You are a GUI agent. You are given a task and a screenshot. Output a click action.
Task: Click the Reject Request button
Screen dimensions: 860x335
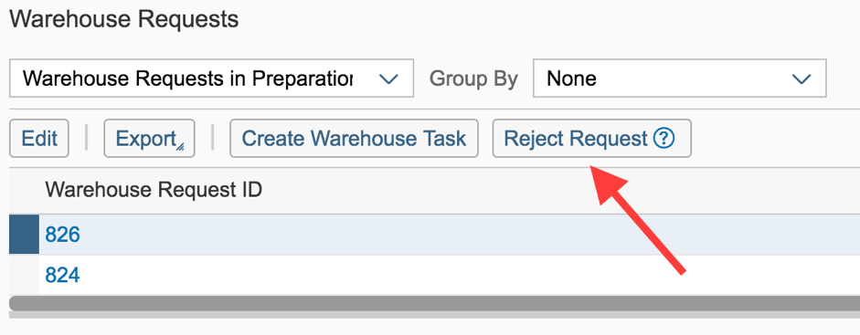(592, 139)
